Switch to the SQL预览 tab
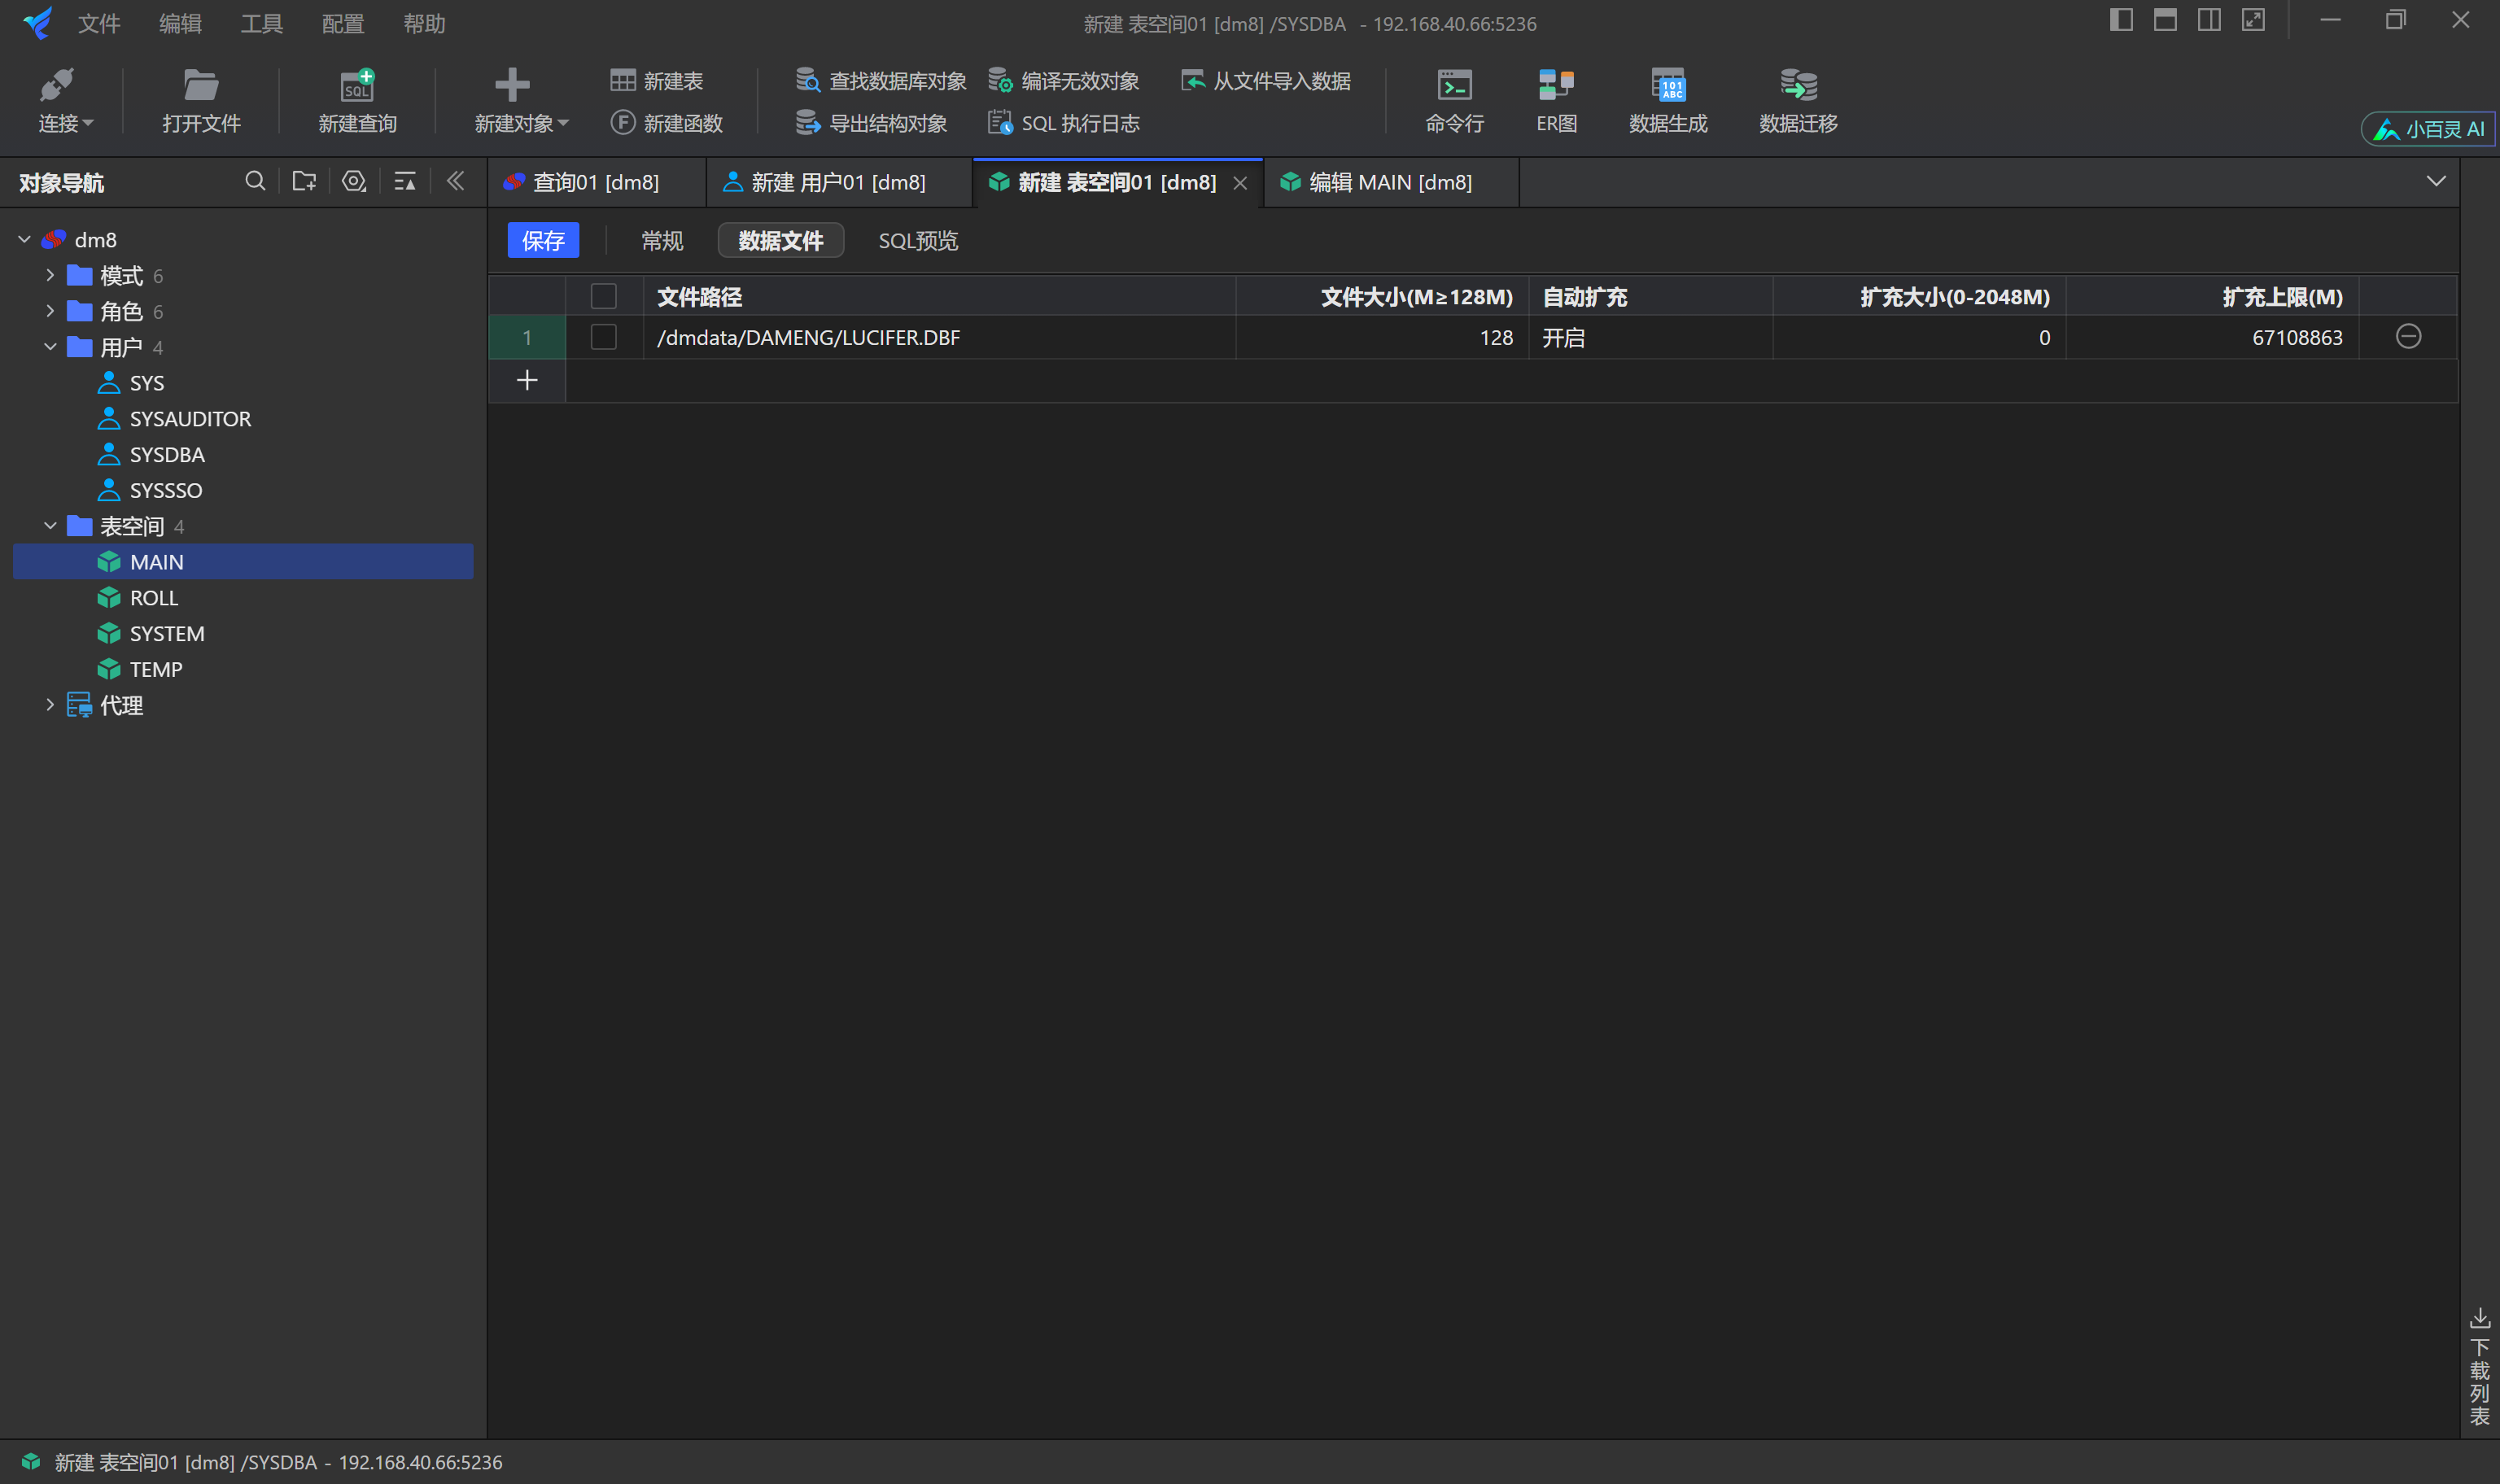This screenshot has width=2500, height=1484. coord(917,240)
